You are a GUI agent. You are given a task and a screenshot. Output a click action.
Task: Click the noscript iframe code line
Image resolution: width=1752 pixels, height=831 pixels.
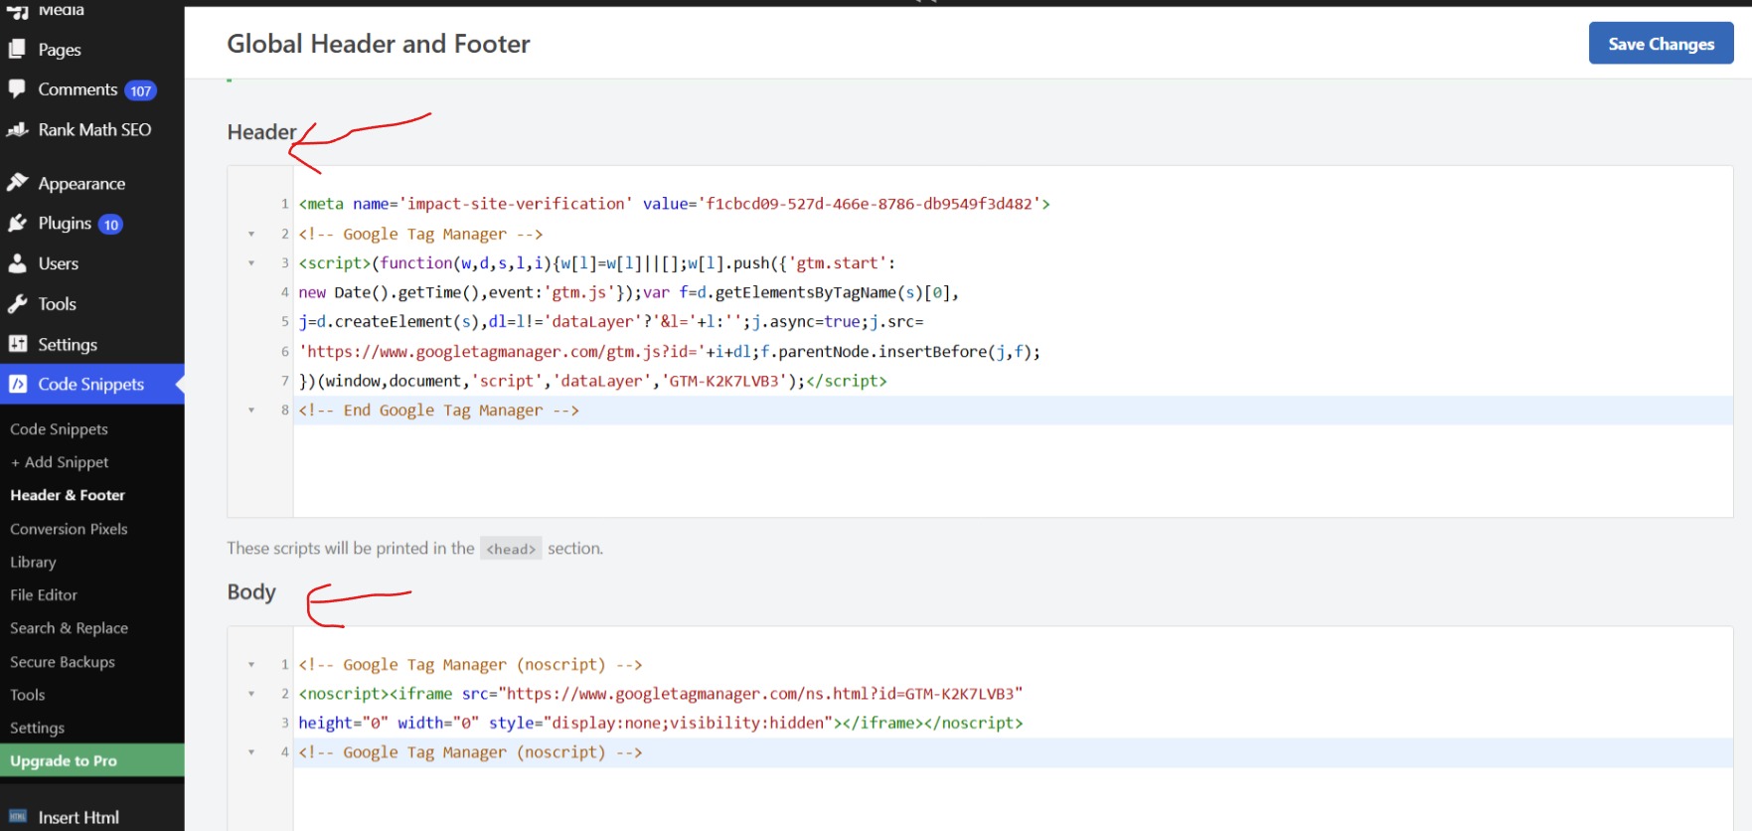click(x=660, y=694)
